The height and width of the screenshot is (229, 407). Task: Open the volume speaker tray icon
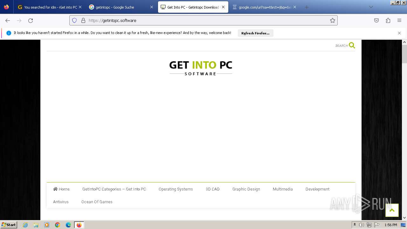pos(361,225)
